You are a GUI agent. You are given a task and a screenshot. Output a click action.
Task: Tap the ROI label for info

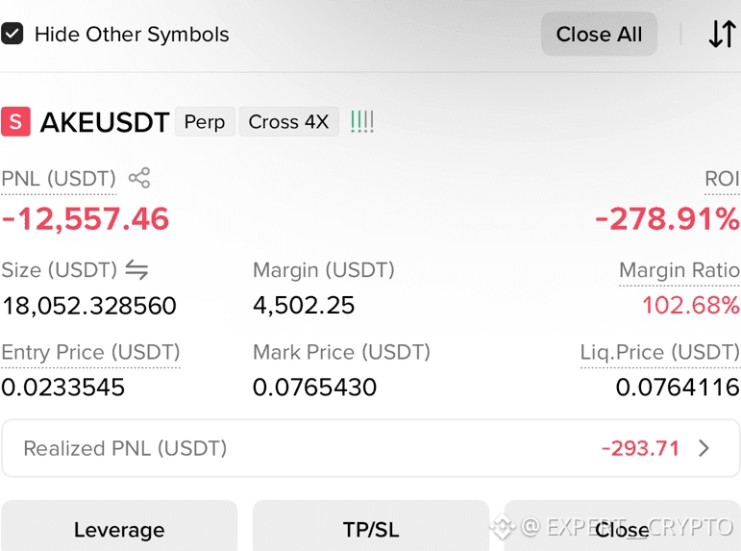point(722,179)
